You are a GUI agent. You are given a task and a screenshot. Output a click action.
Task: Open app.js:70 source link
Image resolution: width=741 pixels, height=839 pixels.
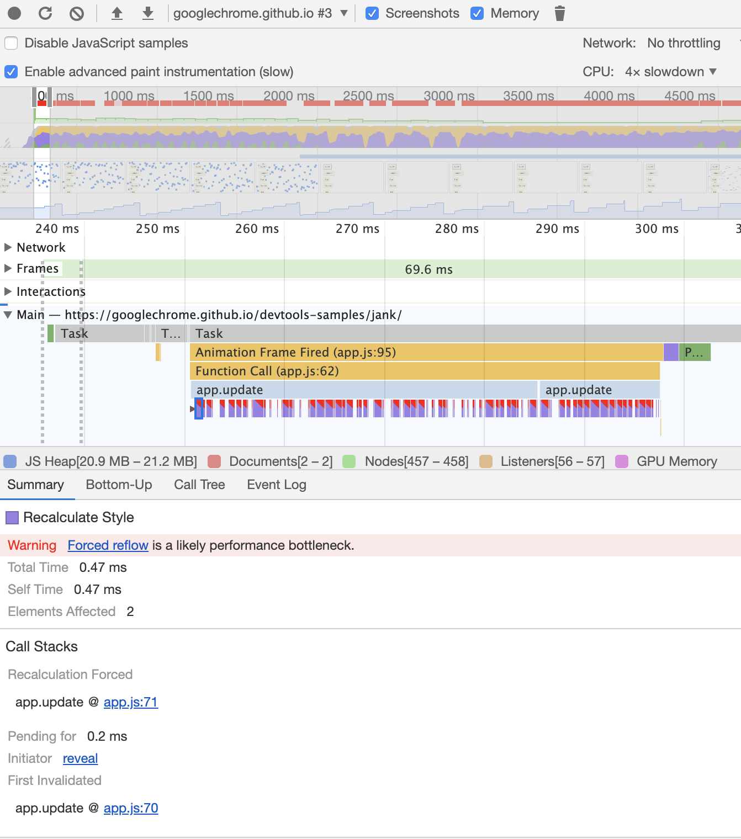pyautogui.click(x=131, y=808)
